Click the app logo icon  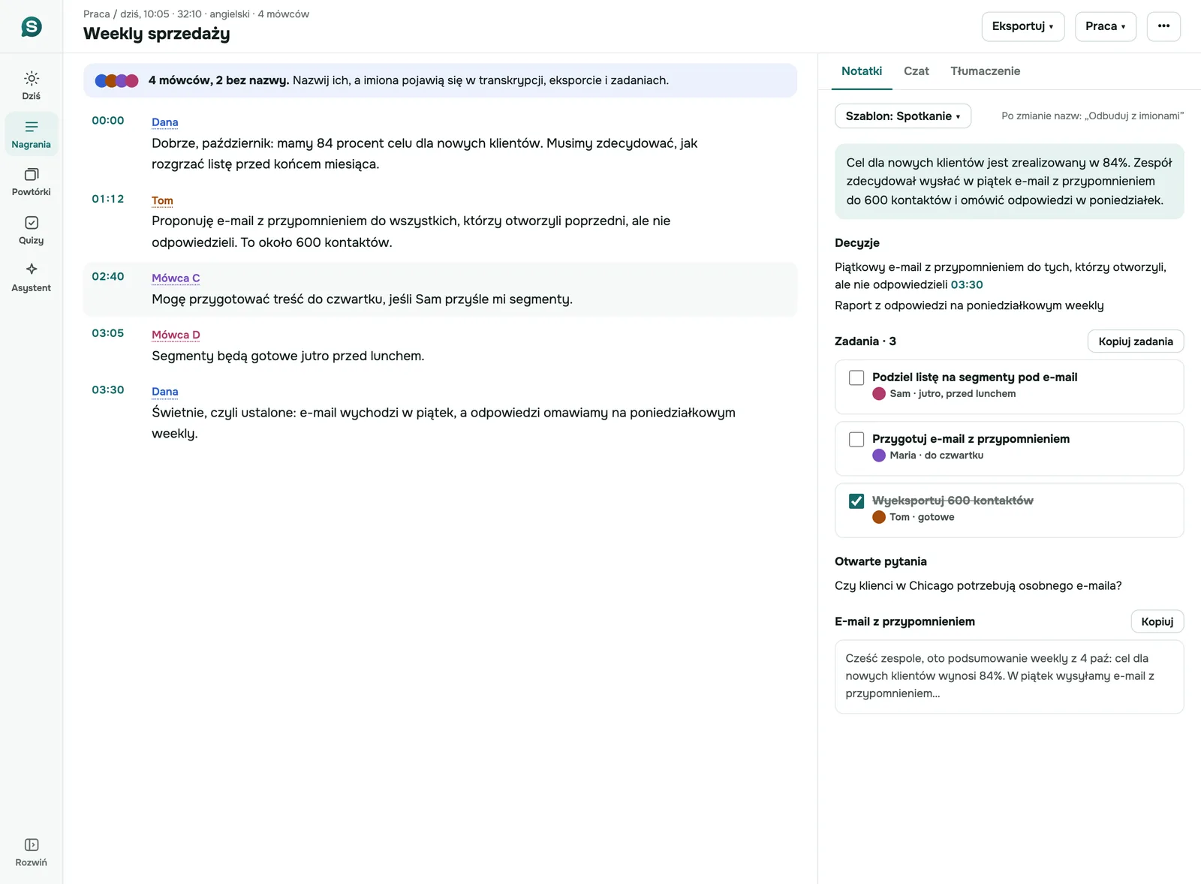[32, 27]
